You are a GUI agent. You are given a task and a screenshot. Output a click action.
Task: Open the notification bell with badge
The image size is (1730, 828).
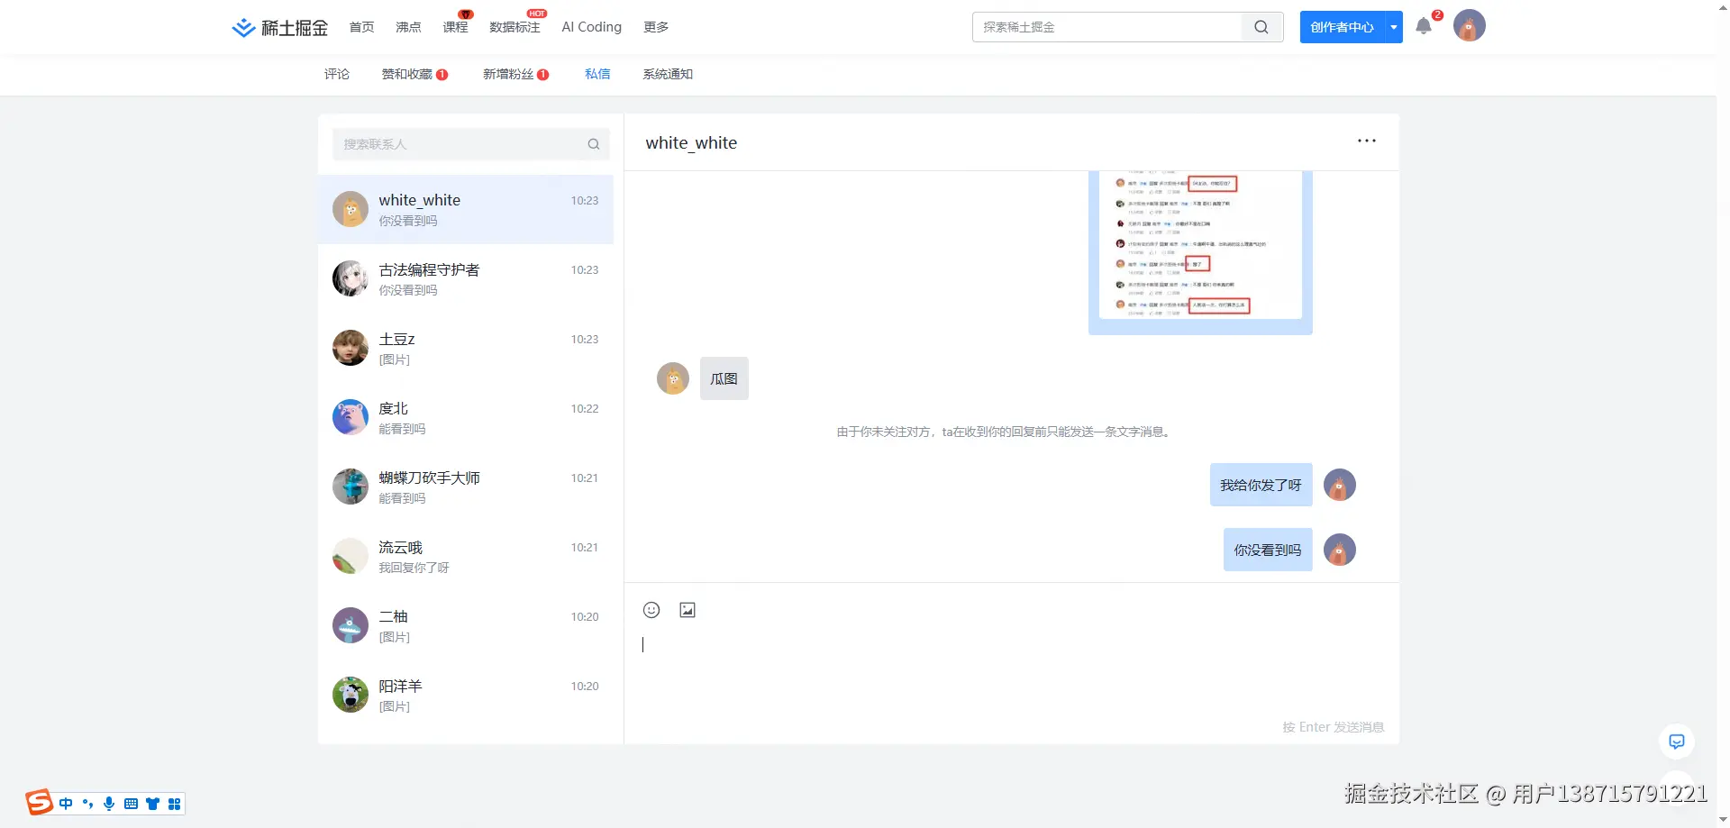1424,26
